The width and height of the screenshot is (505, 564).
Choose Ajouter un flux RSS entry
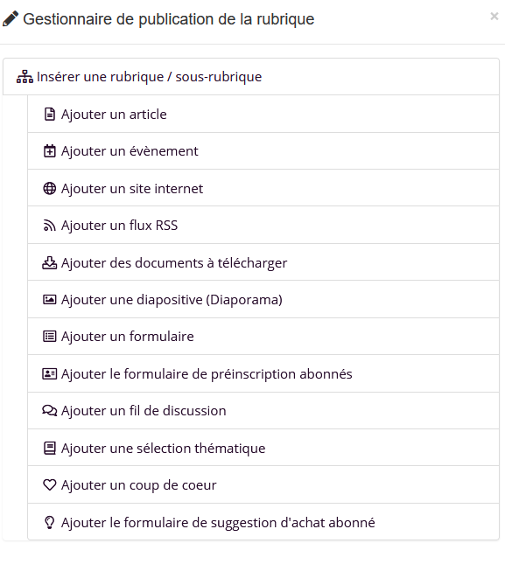click(263, 226)
